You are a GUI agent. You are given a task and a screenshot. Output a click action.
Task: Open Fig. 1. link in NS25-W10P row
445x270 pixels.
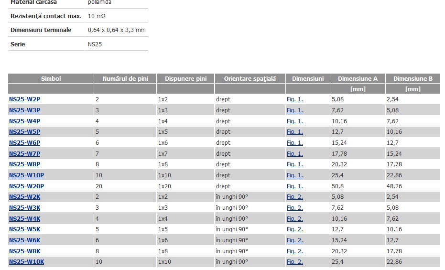pyautogui.click(x=294, y=175)
